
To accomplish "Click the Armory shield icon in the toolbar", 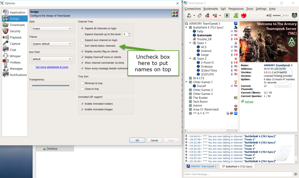I will (x=295, y=16).
